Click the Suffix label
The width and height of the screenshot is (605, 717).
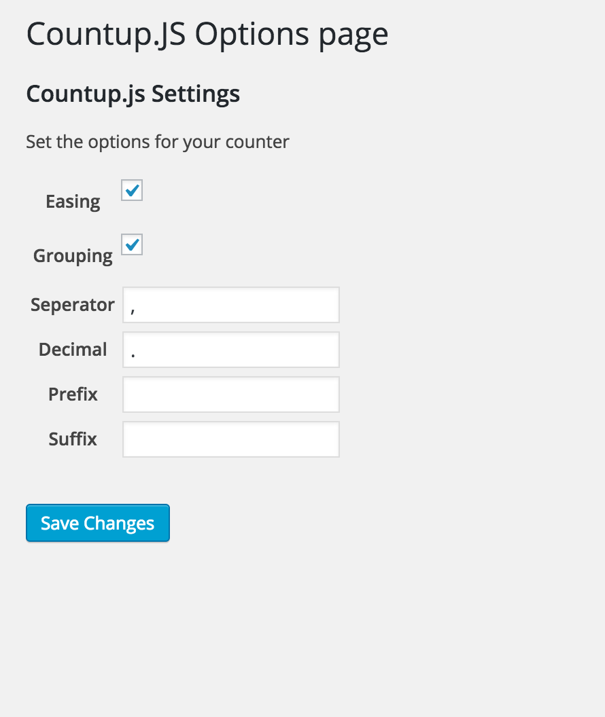click(x=73, y=439)
